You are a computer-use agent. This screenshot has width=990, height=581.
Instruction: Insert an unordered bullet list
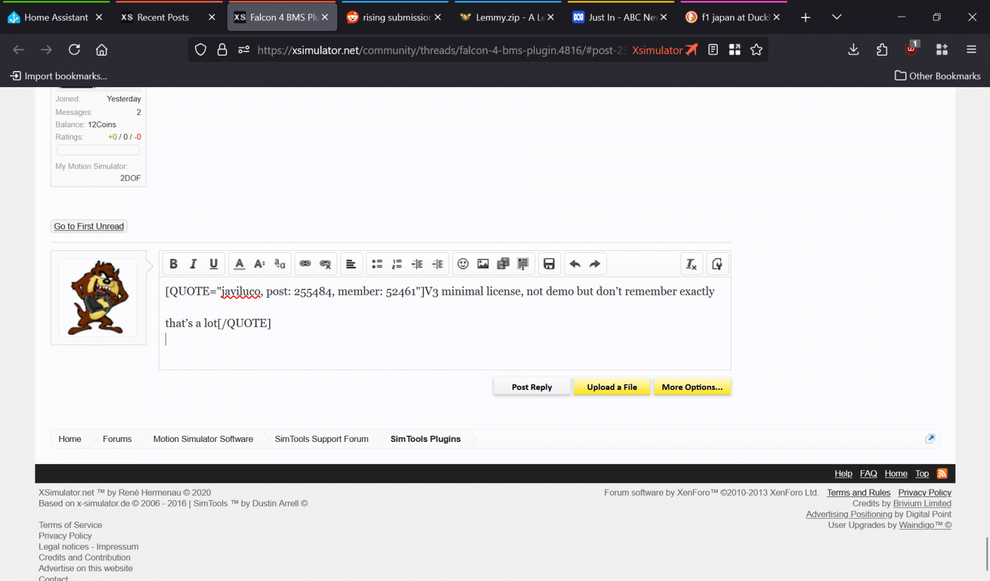377,264
